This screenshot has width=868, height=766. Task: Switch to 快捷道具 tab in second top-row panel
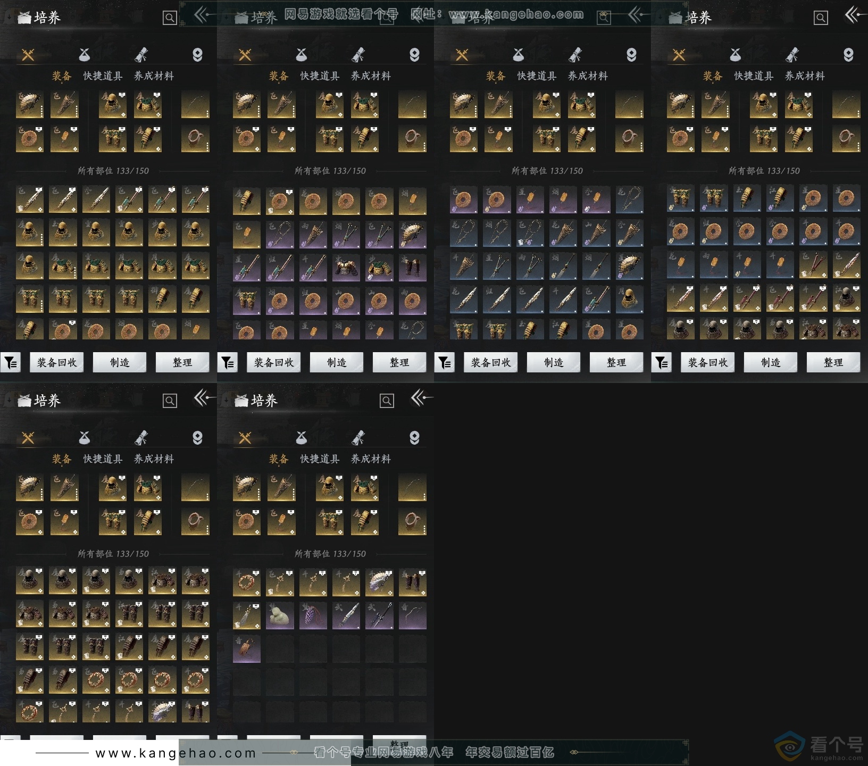tap(320, 76)
